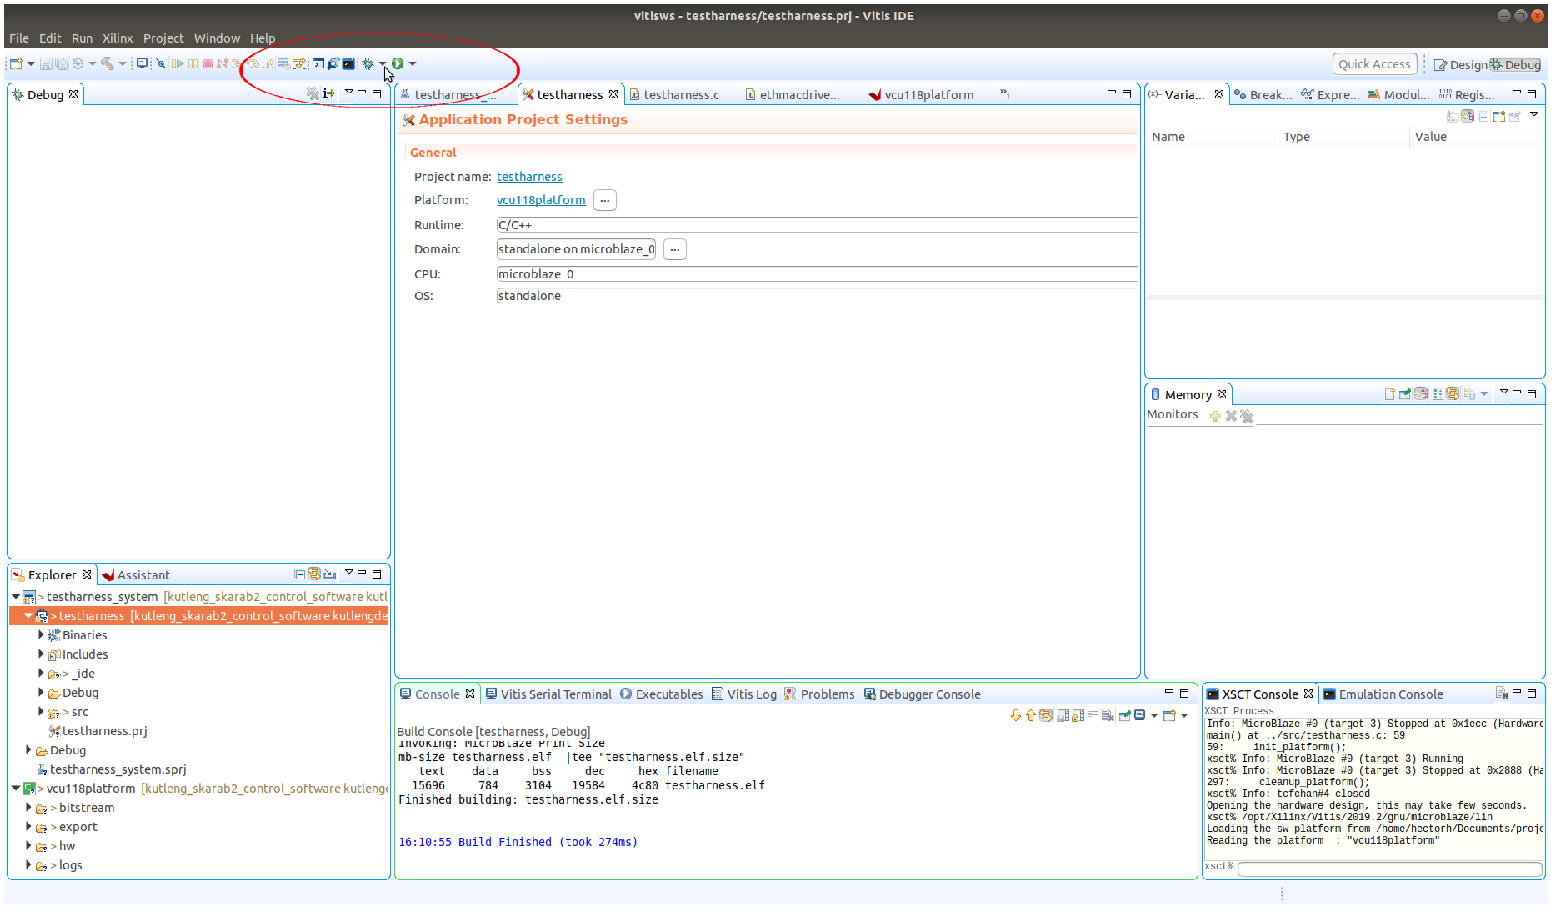Click the vcu118platform platform link
The height and width of the screenshot is (912, 1556).
pyautogui.click(x=541, y=200)
